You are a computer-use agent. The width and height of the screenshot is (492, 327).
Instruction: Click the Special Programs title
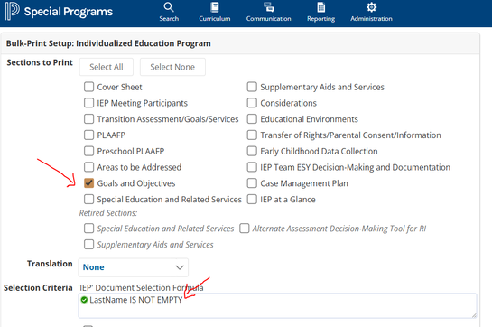point(69,12)
